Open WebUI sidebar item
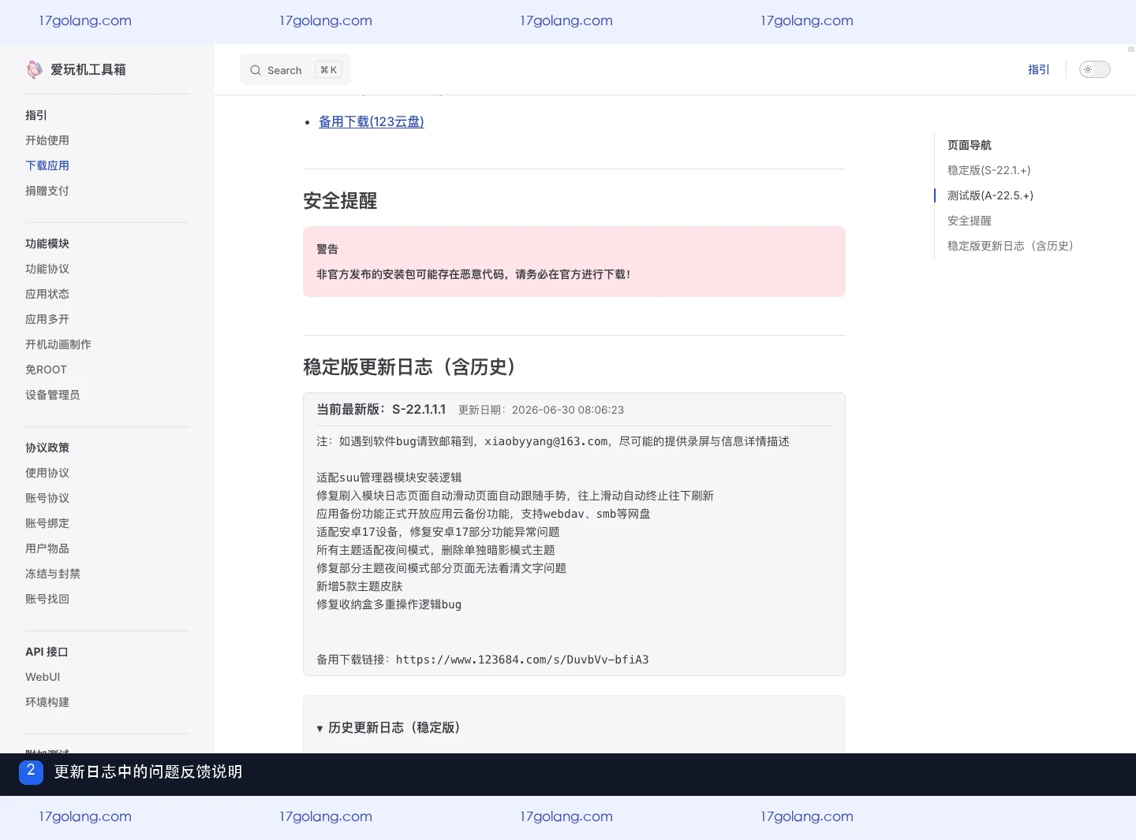This screenshot has width=1136, height=840. click(43, 677)
